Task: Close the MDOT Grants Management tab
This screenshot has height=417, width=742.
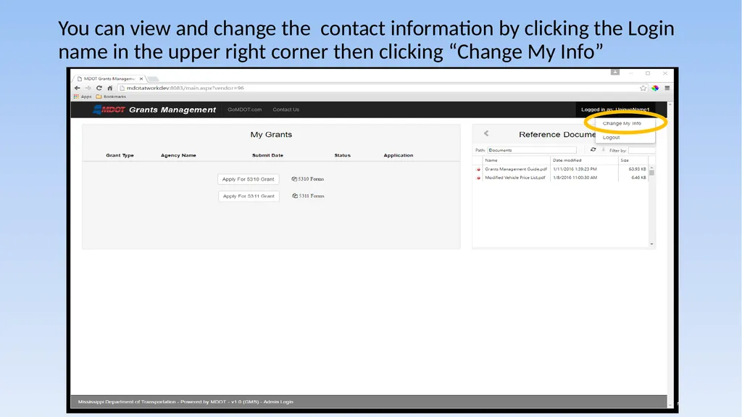Action: (x=141, y=78)
